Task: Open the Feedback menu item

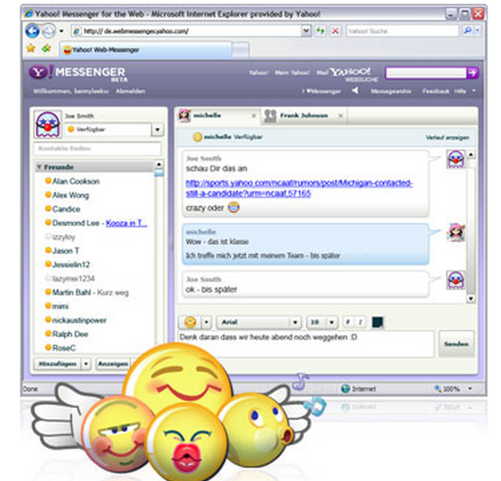Action: click(x=436, y=91)
